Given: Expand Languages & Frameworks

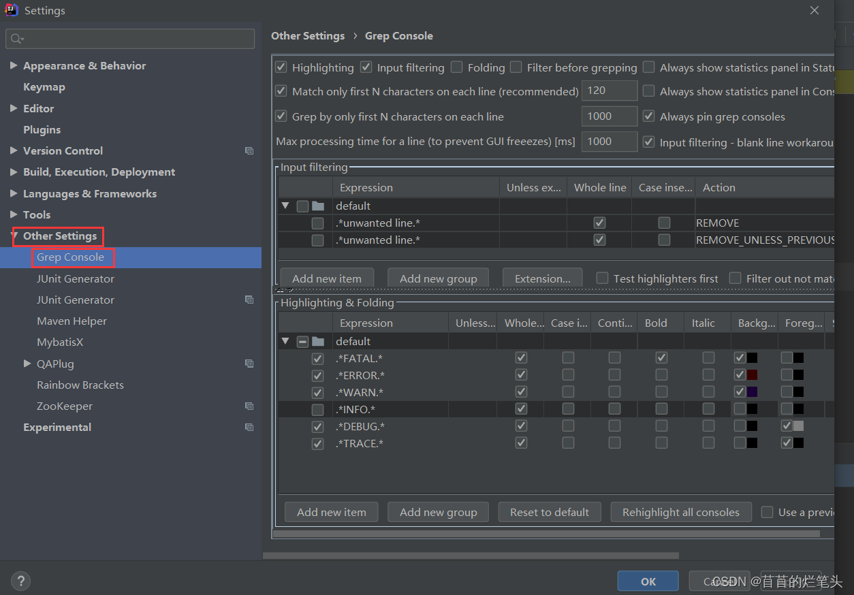Looking at the screenshot, I should point(14,193).
